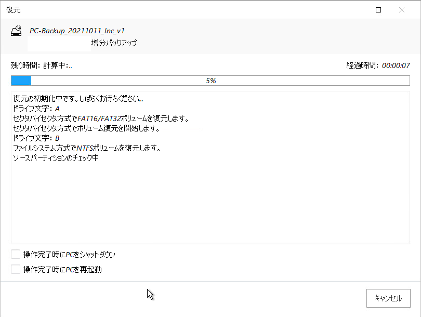Select log line ドライブ文字: A

point(36,109)
